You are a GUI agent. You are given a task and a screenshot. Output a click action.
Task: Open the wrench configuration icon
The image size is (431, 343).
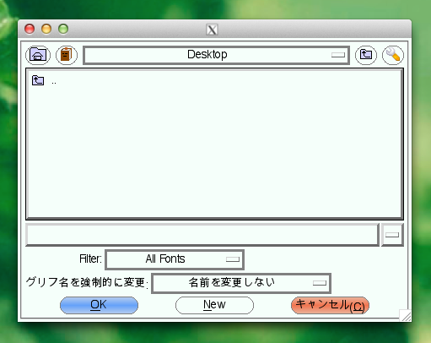[393, 55]
